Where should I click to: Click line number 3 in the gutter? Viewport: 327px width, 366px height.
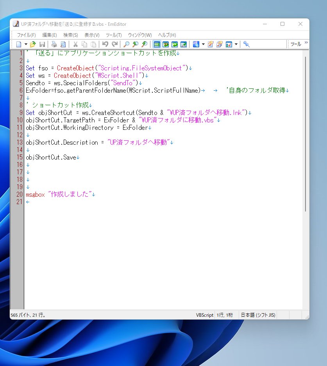coord(21,68)
